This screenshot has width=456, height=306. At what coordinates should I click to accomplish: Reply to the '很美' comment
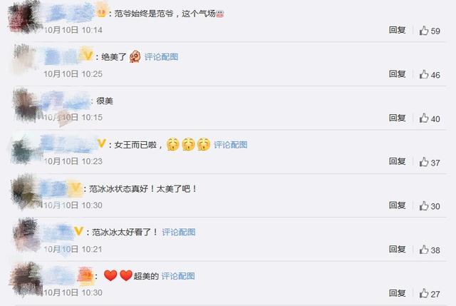398,118
